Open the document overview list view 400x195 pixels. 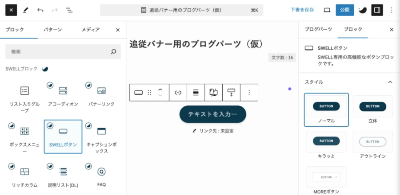pyautogui.click(x=69, y=10)
